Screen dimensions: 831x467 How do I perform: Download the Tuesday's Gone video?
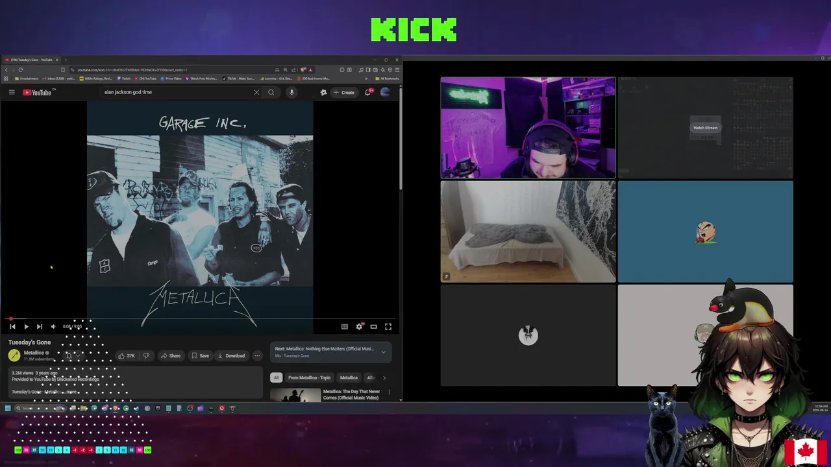pyautogui.click(x=231, y=355)
